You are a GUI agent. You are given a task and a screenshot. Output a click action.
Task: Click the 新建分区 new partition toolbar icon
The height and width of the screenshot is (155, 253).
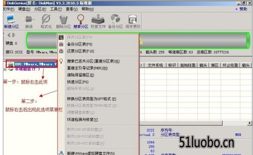click(11, 21)
